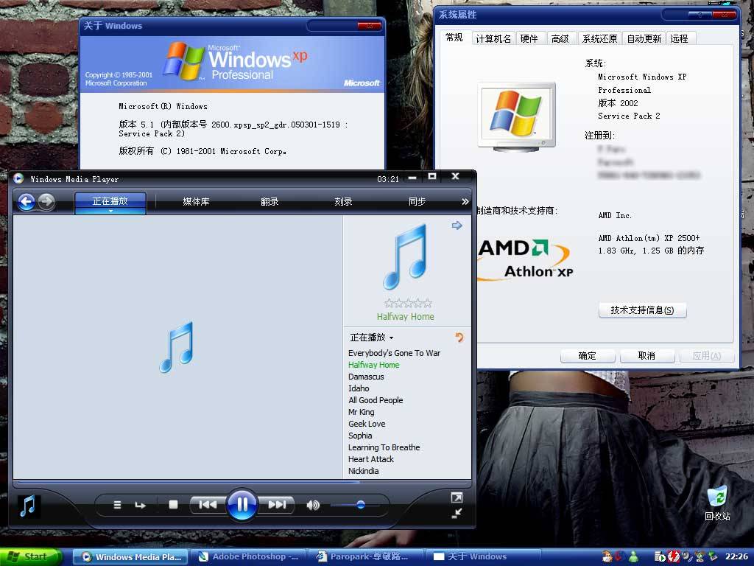
Task: Open the 远程 tab in System Properties
Action: tap(679, 38)
